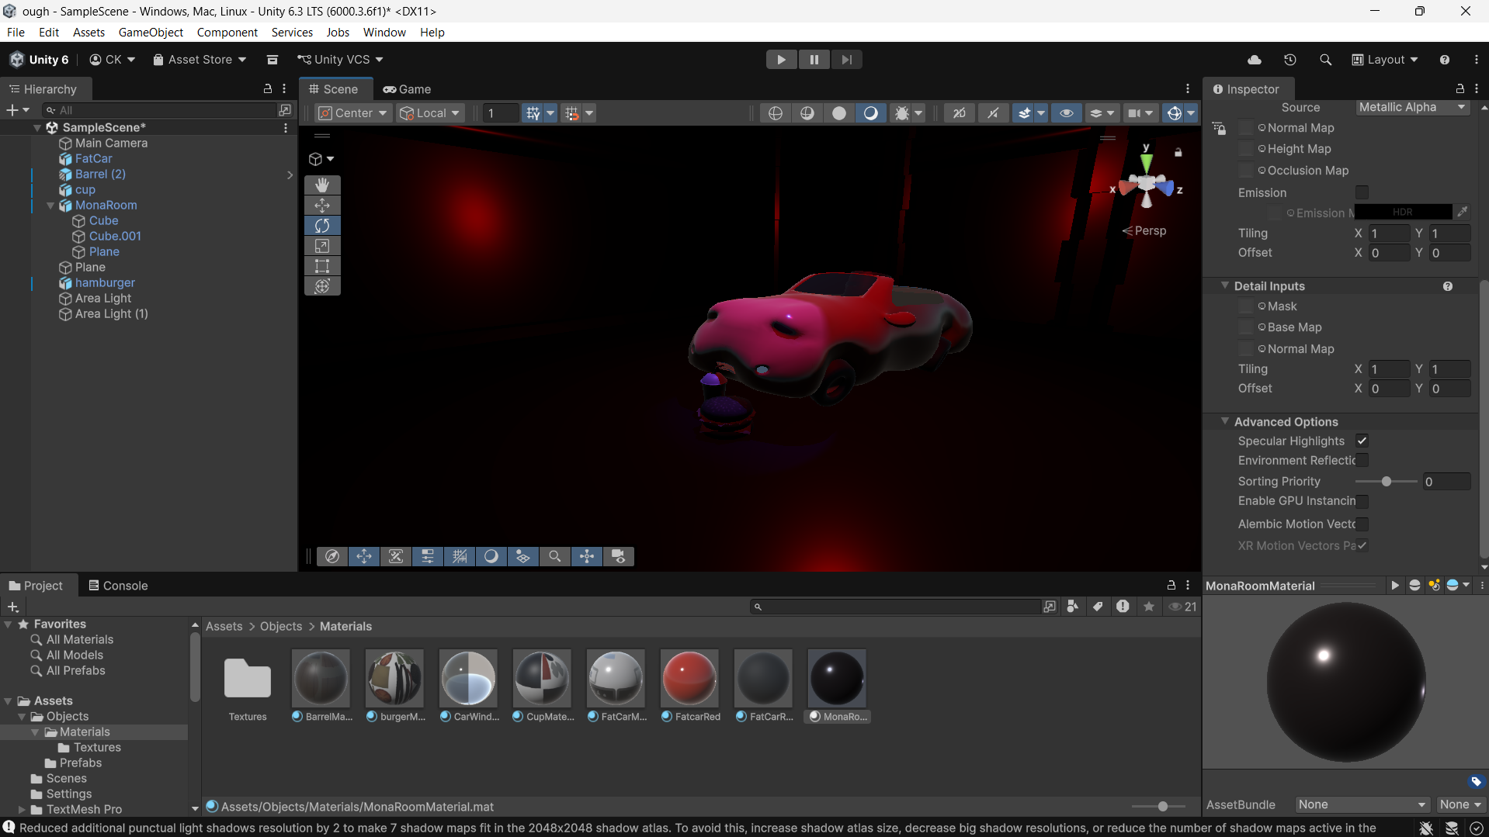
Task: Toggle Specular Highlights checkbox
Action: coord(1362,441)
